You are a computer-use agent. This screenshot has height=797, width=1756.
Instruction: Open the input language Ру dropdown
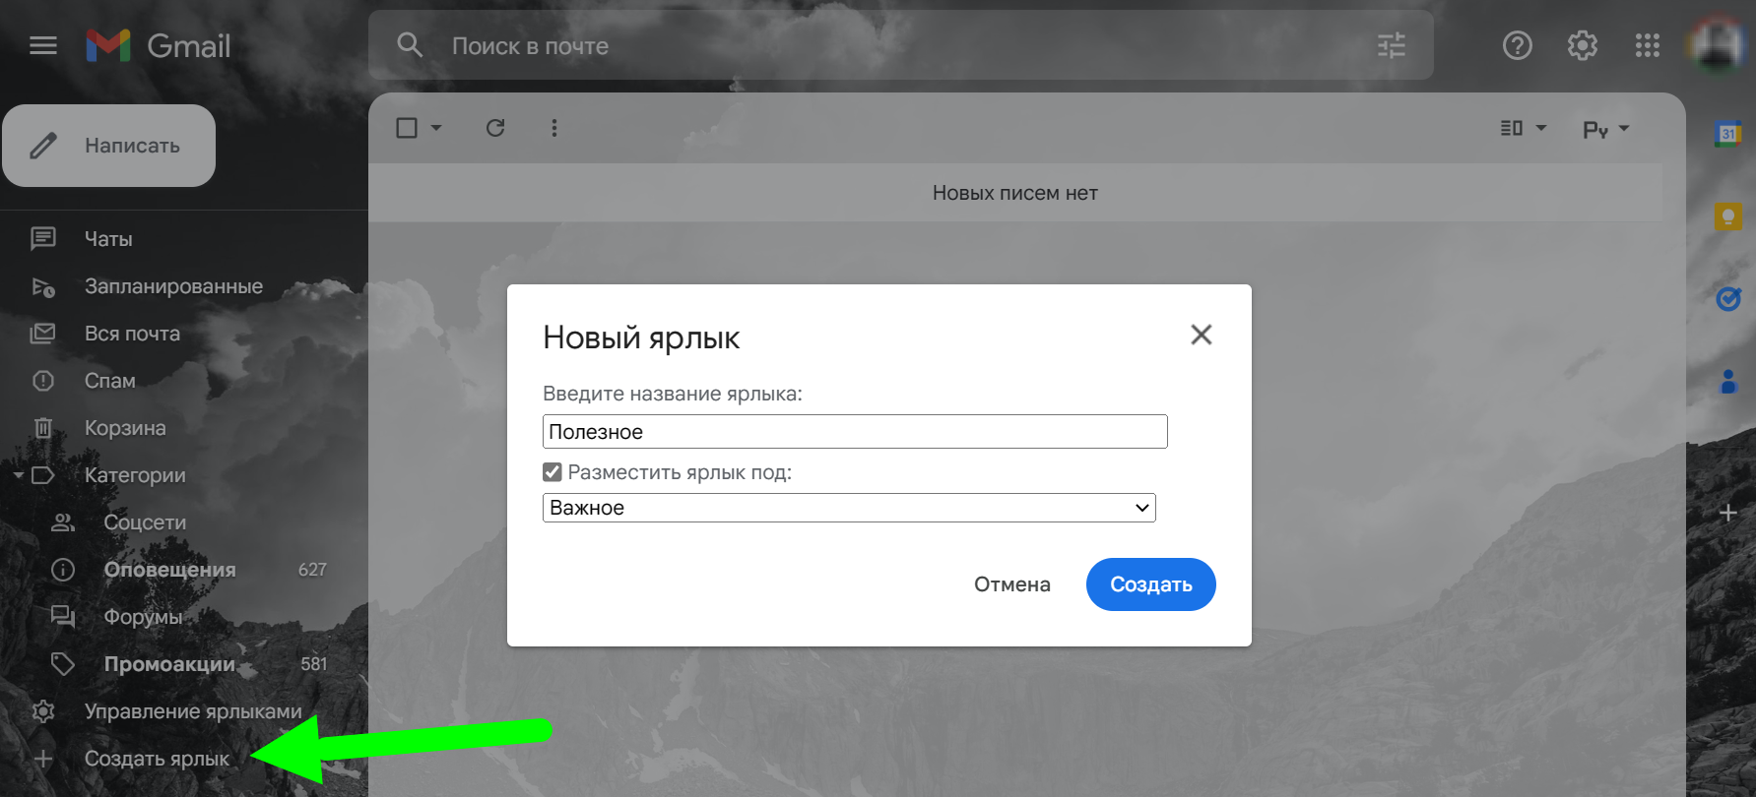tap(1606, 129)
